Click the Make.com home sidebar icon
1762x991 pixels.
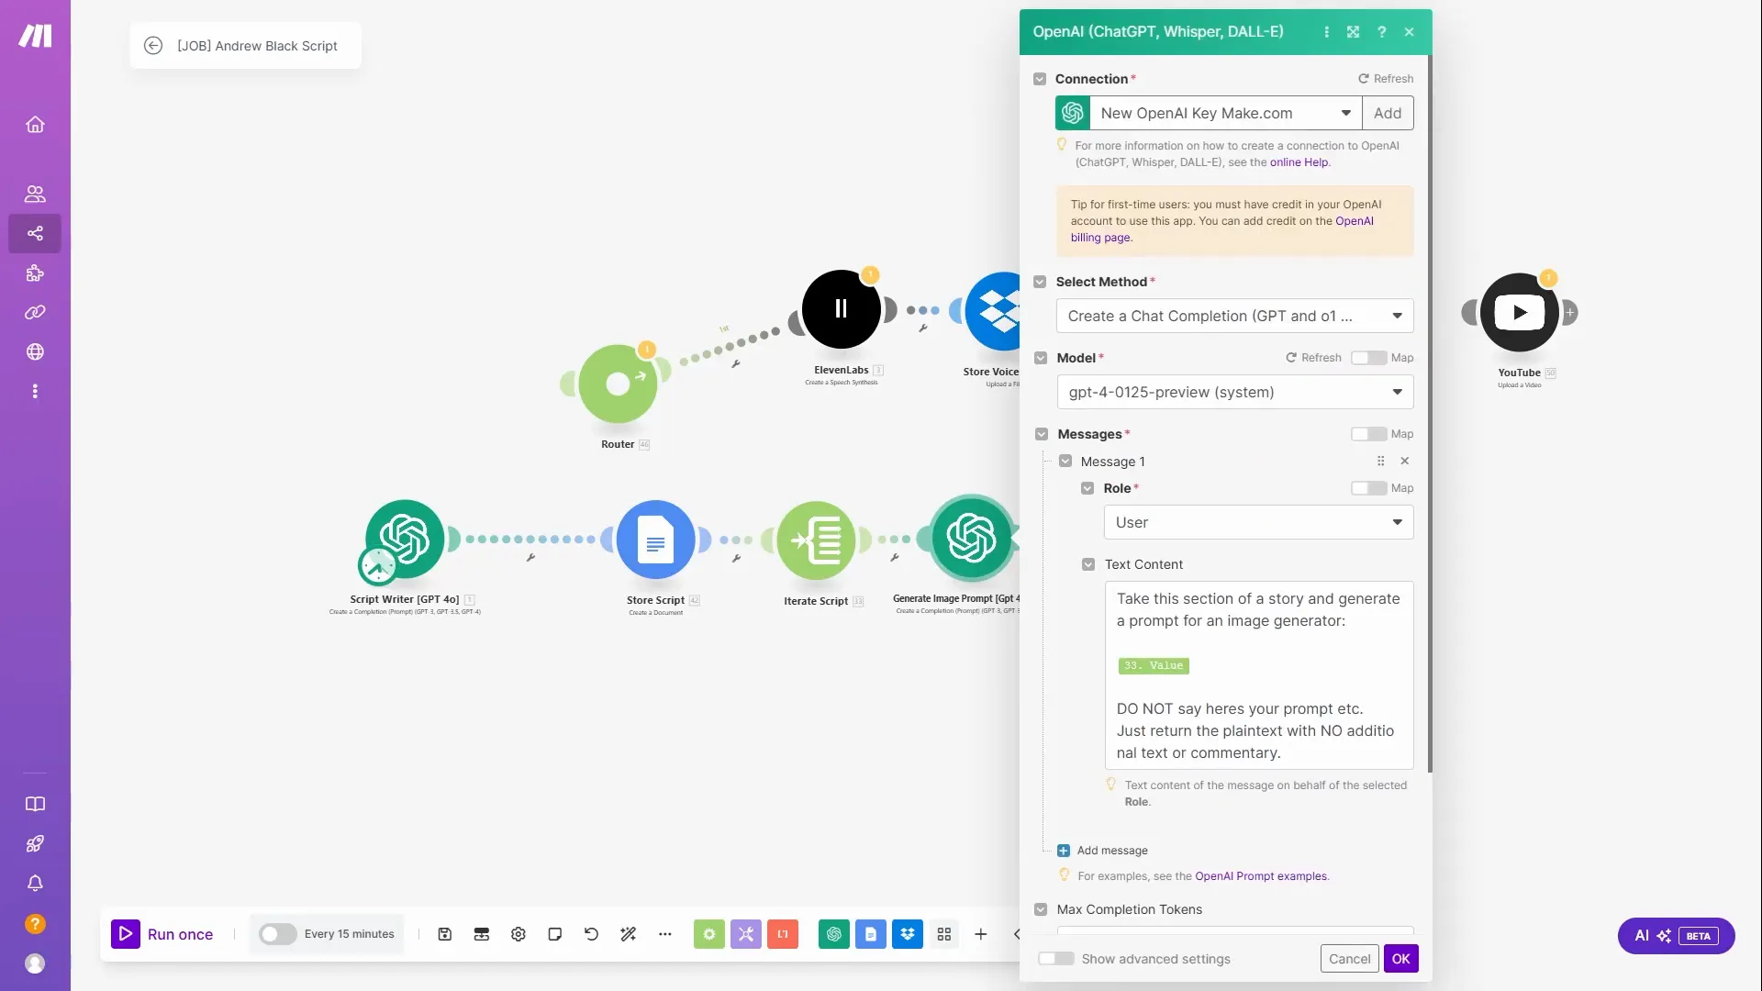[x=34, y=124]
